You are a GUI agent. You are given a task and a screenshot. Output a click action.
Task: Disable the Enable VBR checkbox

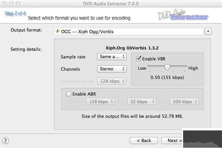click(139, 59)
